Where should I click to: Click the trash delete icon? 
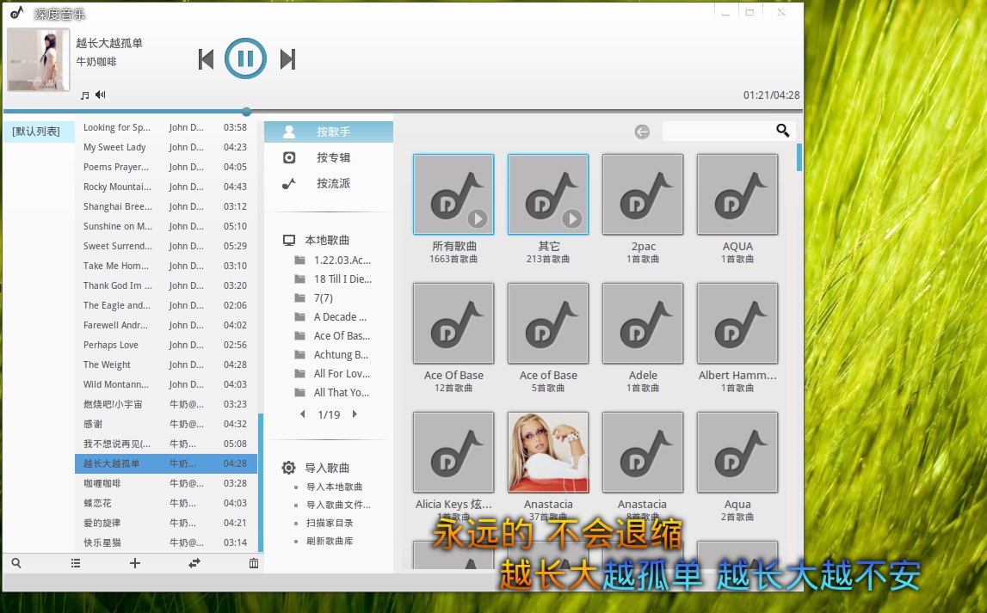254,562
